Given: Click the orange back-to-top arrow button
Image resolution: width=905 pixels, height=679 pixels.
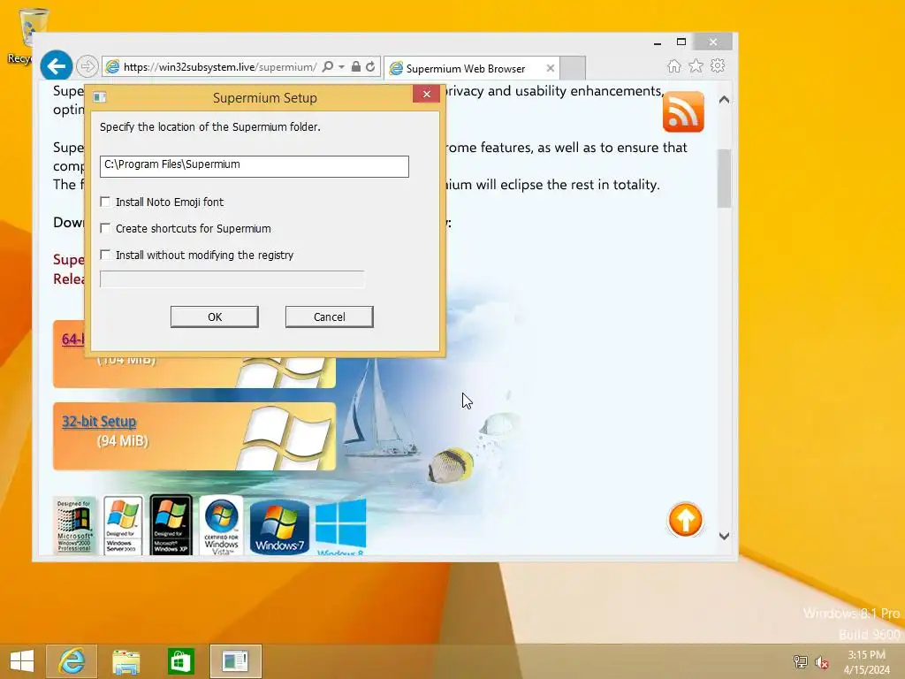Looking at the screenshot, I should coord(685,519).
